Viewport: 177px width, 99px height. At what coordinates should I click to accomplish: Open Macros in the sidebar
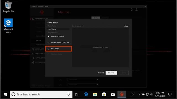(x=38, y=40)
